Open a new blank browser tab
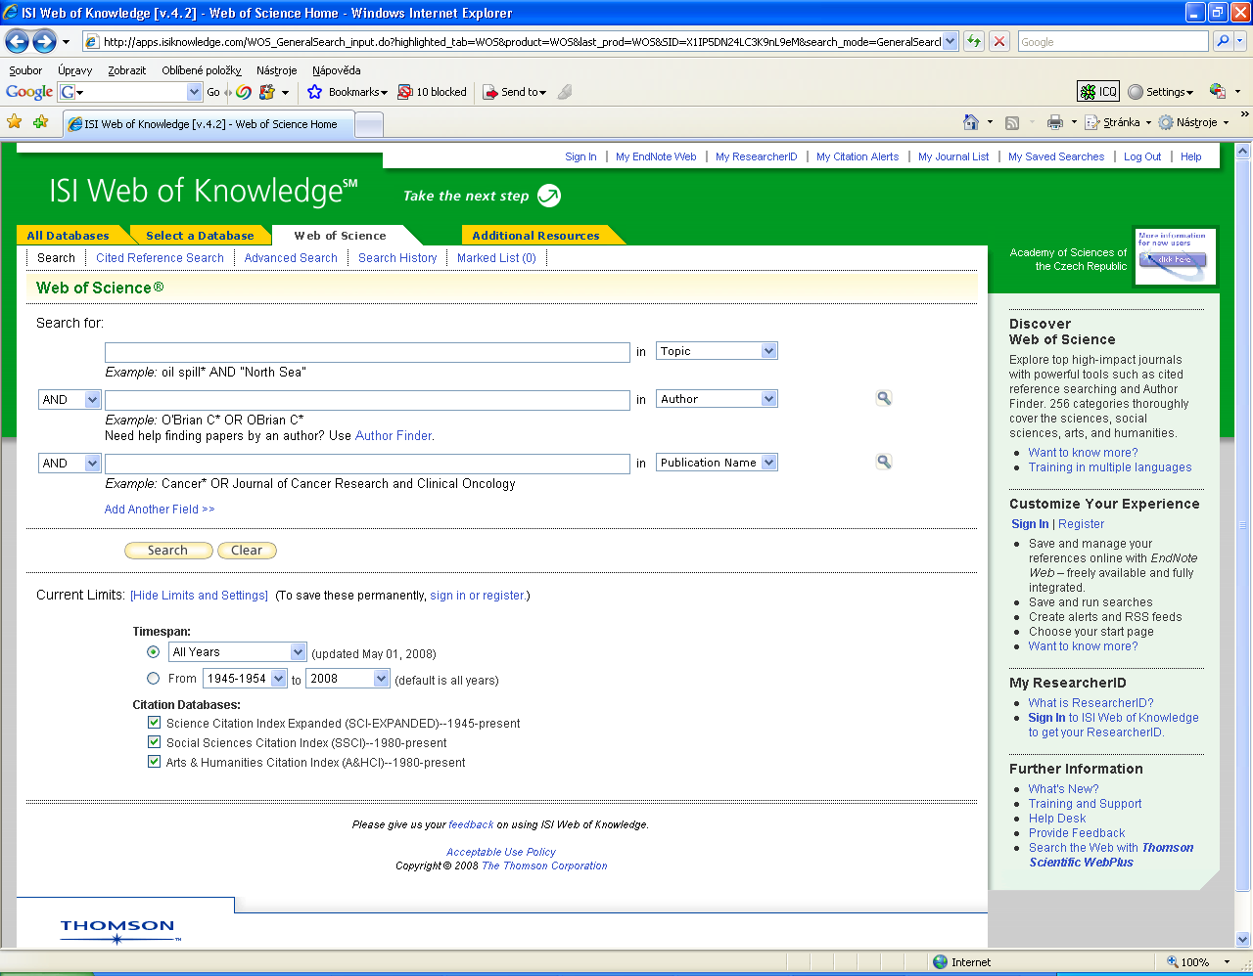The height and width of the screenshot is (976, 1253). [368, 124]
